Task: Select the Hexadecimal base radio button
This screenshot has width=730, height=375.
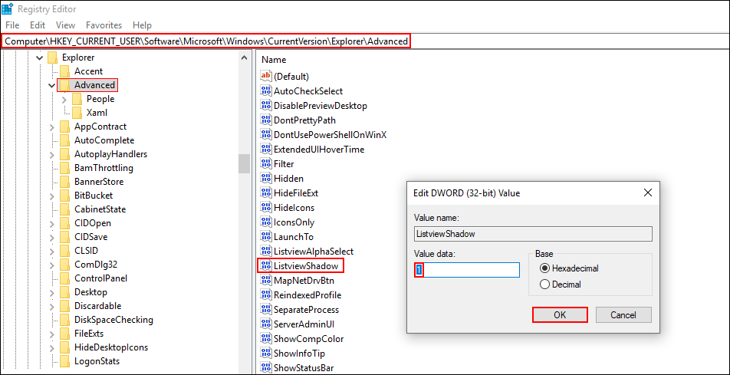Action: click(x=544, y=268)
